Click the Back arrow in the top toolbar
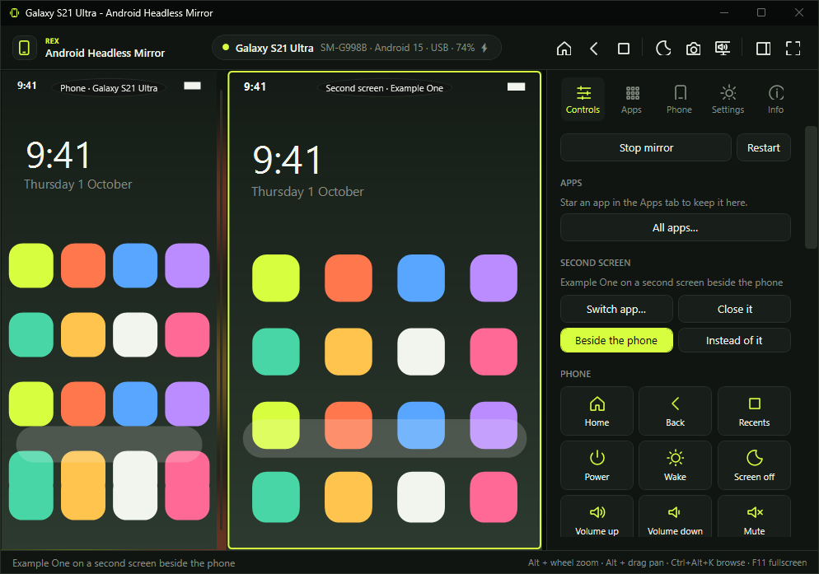This screenshot has height=574, width=819. (x=594, y=49)
